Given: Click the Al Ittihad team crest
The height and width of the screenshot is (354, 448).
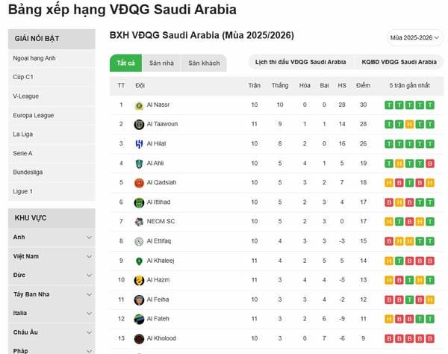Looking at the screenshot, I should (139, 202).
